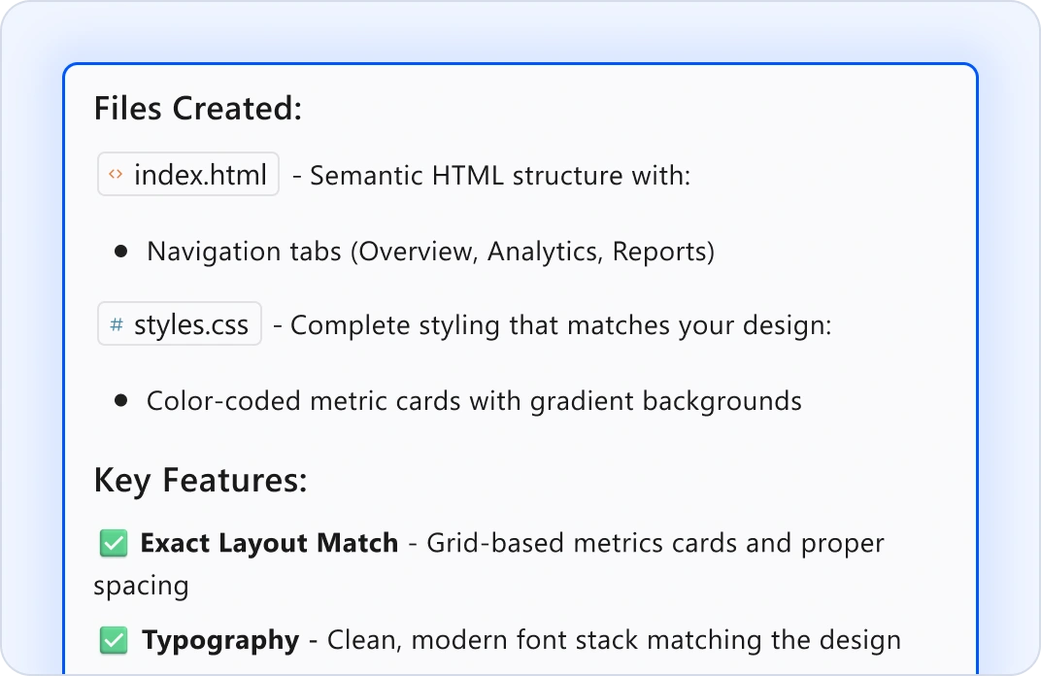
Task: Click the Grid-based metrics cards description
Action: tap(655, 543)
